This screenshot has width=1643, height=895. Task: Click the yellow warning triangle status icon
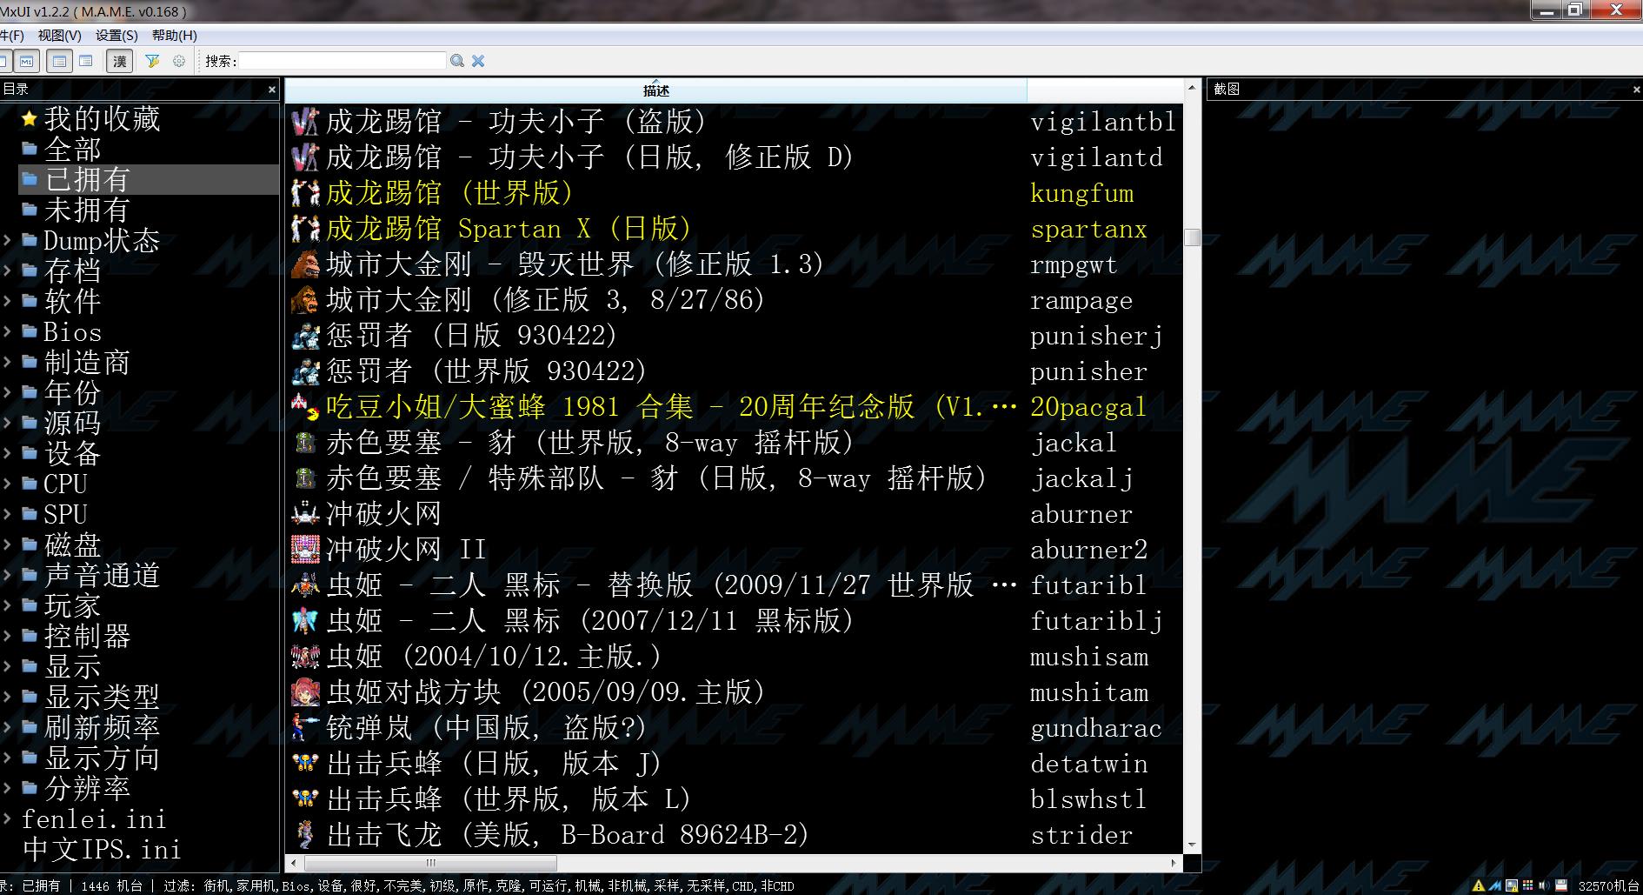tap(1479, 885)
